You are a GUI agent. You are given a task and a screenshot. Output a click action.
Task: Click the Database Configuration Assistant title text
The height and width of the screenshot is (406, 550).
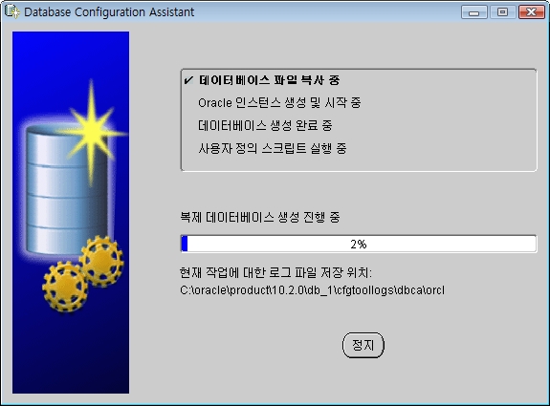tap(109, 11)
